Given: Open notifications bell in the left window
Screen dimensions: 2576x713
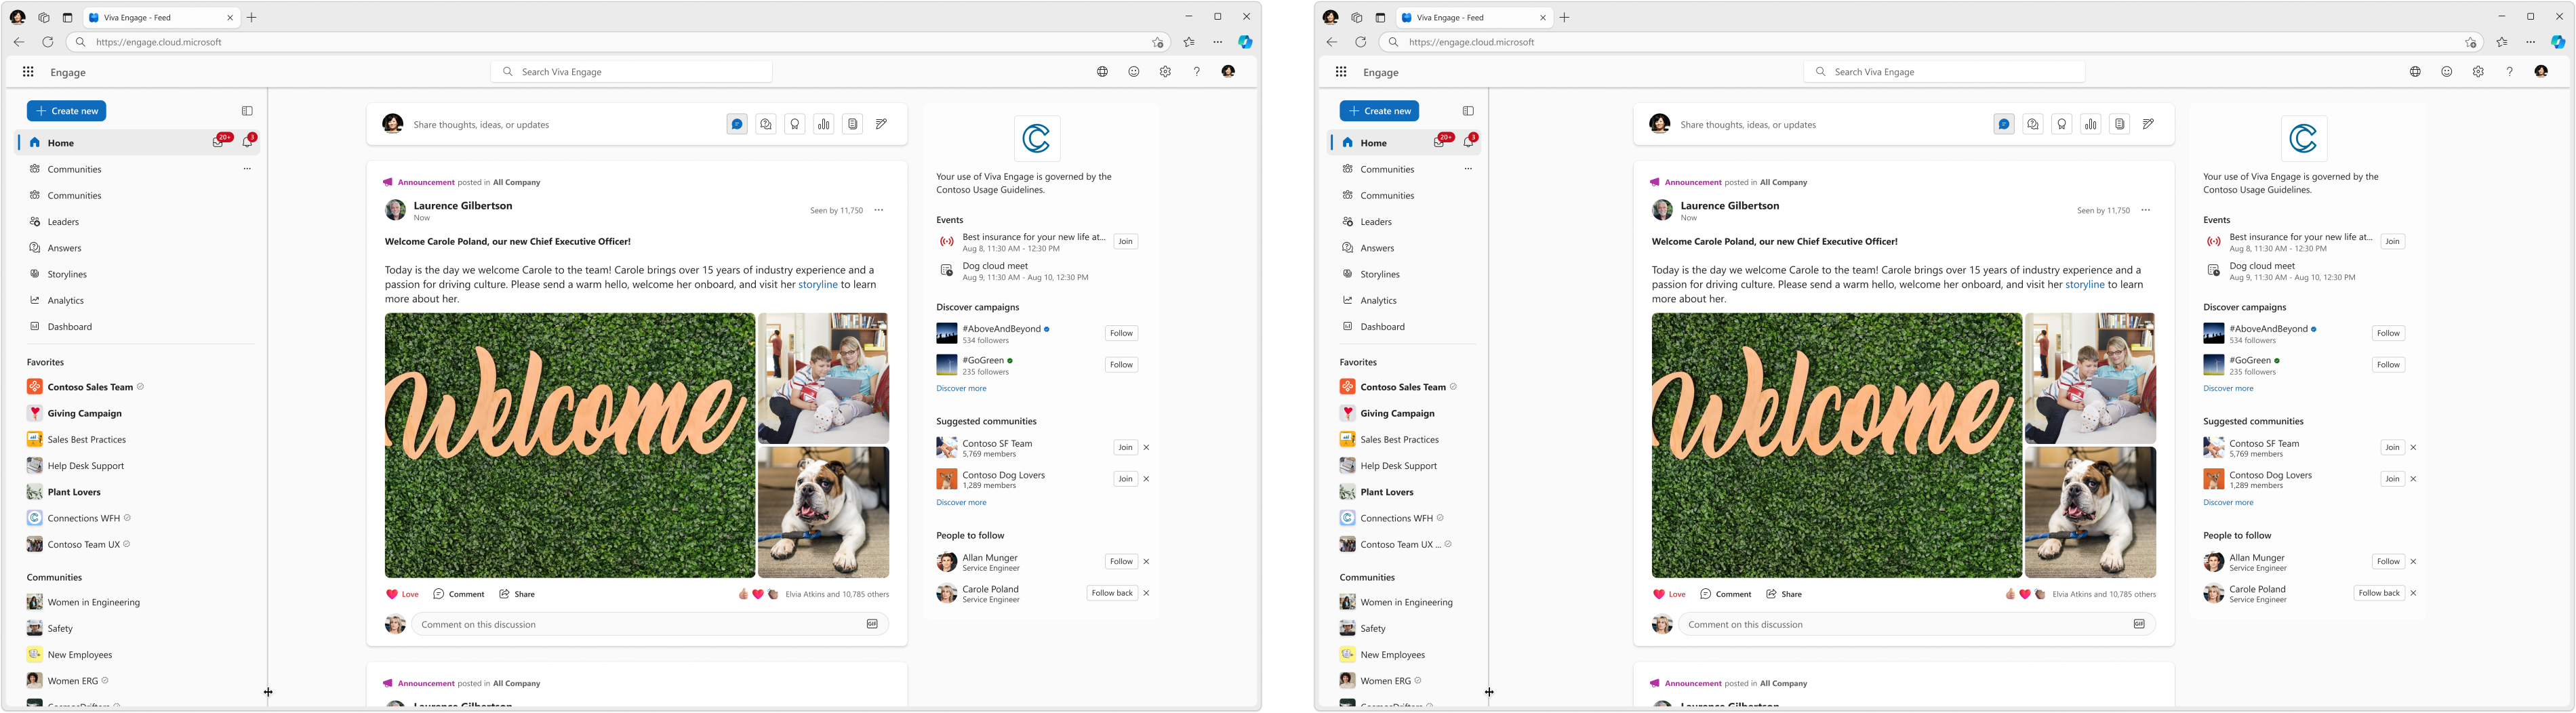Looking at the screenshot, I should point(248,142).
